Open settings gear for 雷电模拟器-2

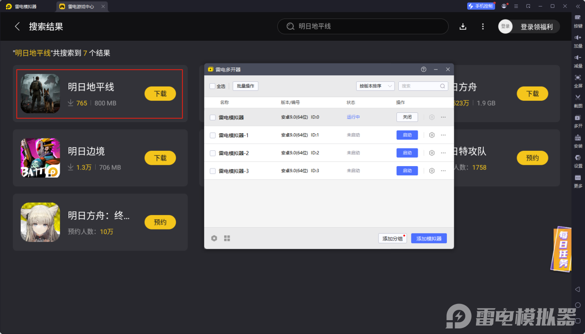[x=432, y=153]
